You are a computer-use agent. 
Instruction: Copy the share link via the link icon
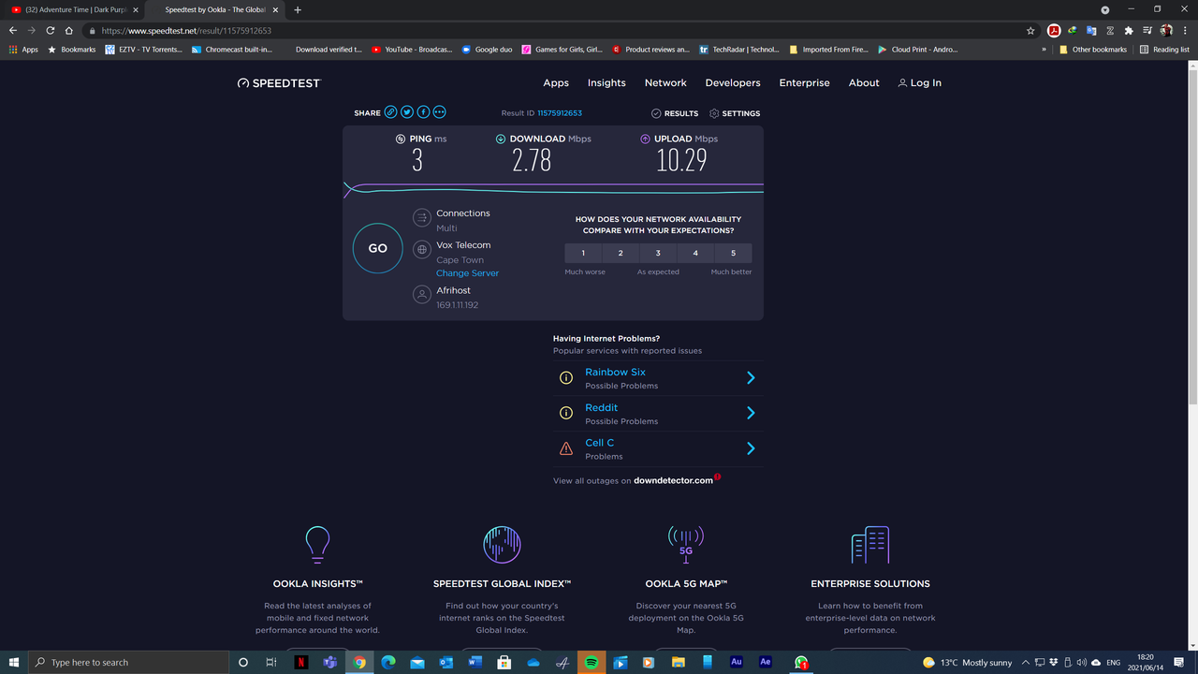pos(391,112)
